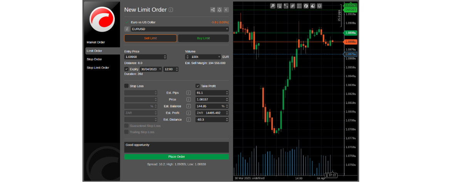The width and height of the screenshot is (455, 182).
Task: Uncheck the Take Profit checkbox
Action: tap(198, 86)
